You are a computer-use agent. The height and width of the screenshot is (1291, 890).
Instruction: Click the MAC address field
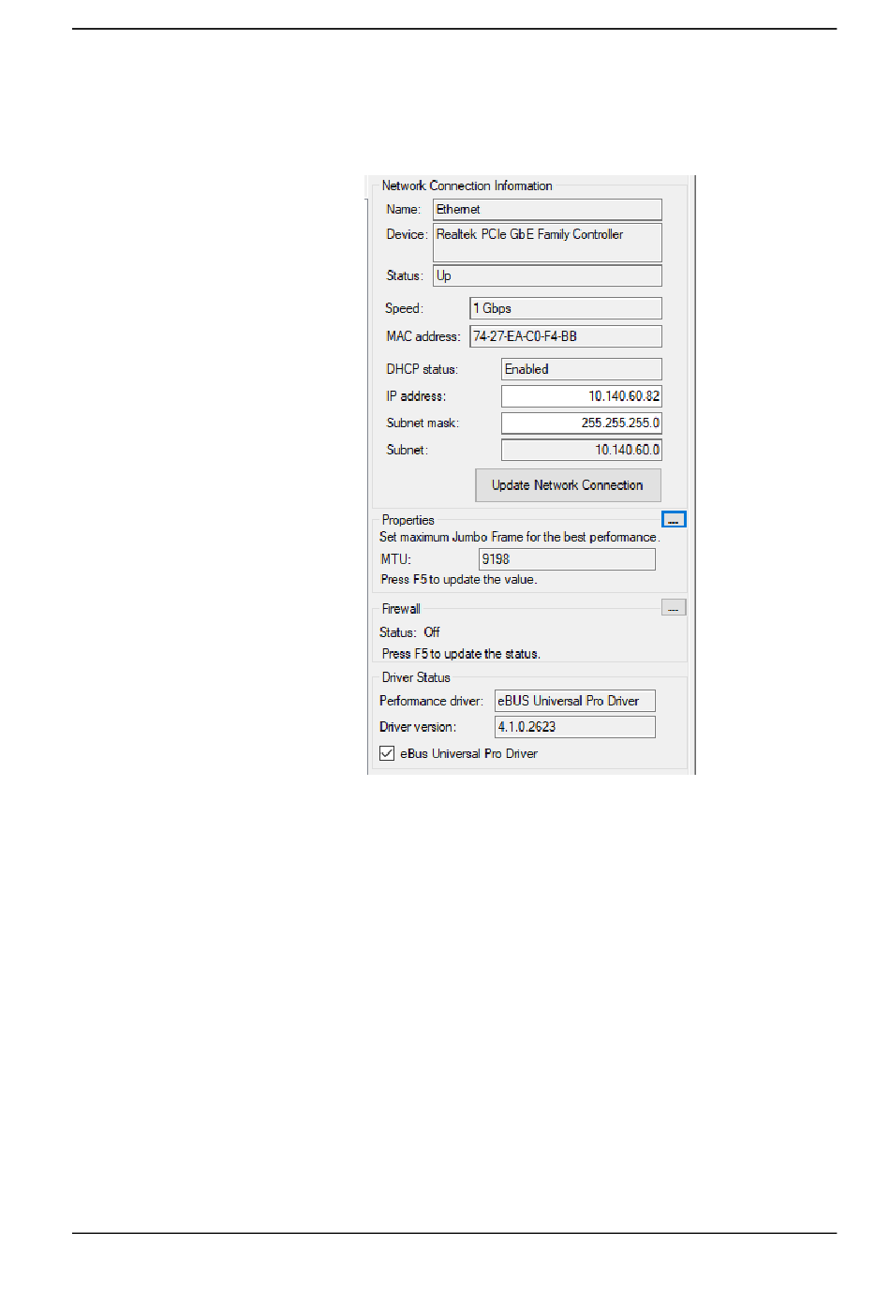tap(565, 336)
